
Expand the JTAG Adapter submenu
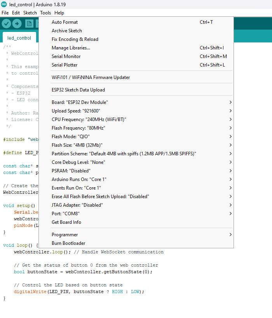[136, 205]
